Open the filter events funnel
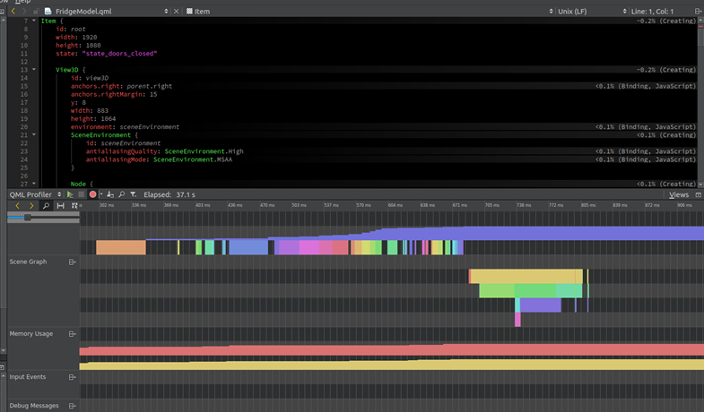 pos(133,194)
